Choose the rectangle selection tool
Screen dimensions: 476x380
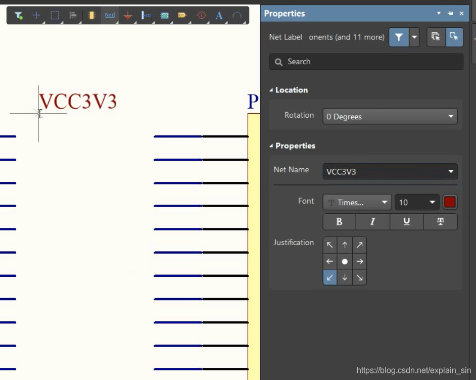[x=55, y=15]
